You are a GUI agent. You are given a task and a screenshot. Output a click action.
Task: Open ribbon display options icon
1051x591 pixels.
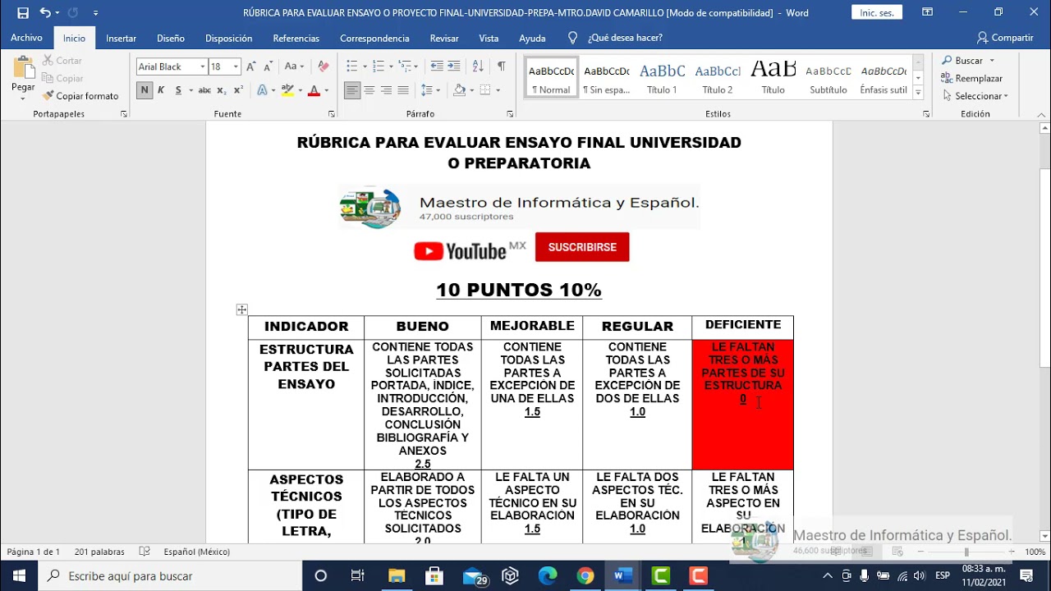coord(928,12)
